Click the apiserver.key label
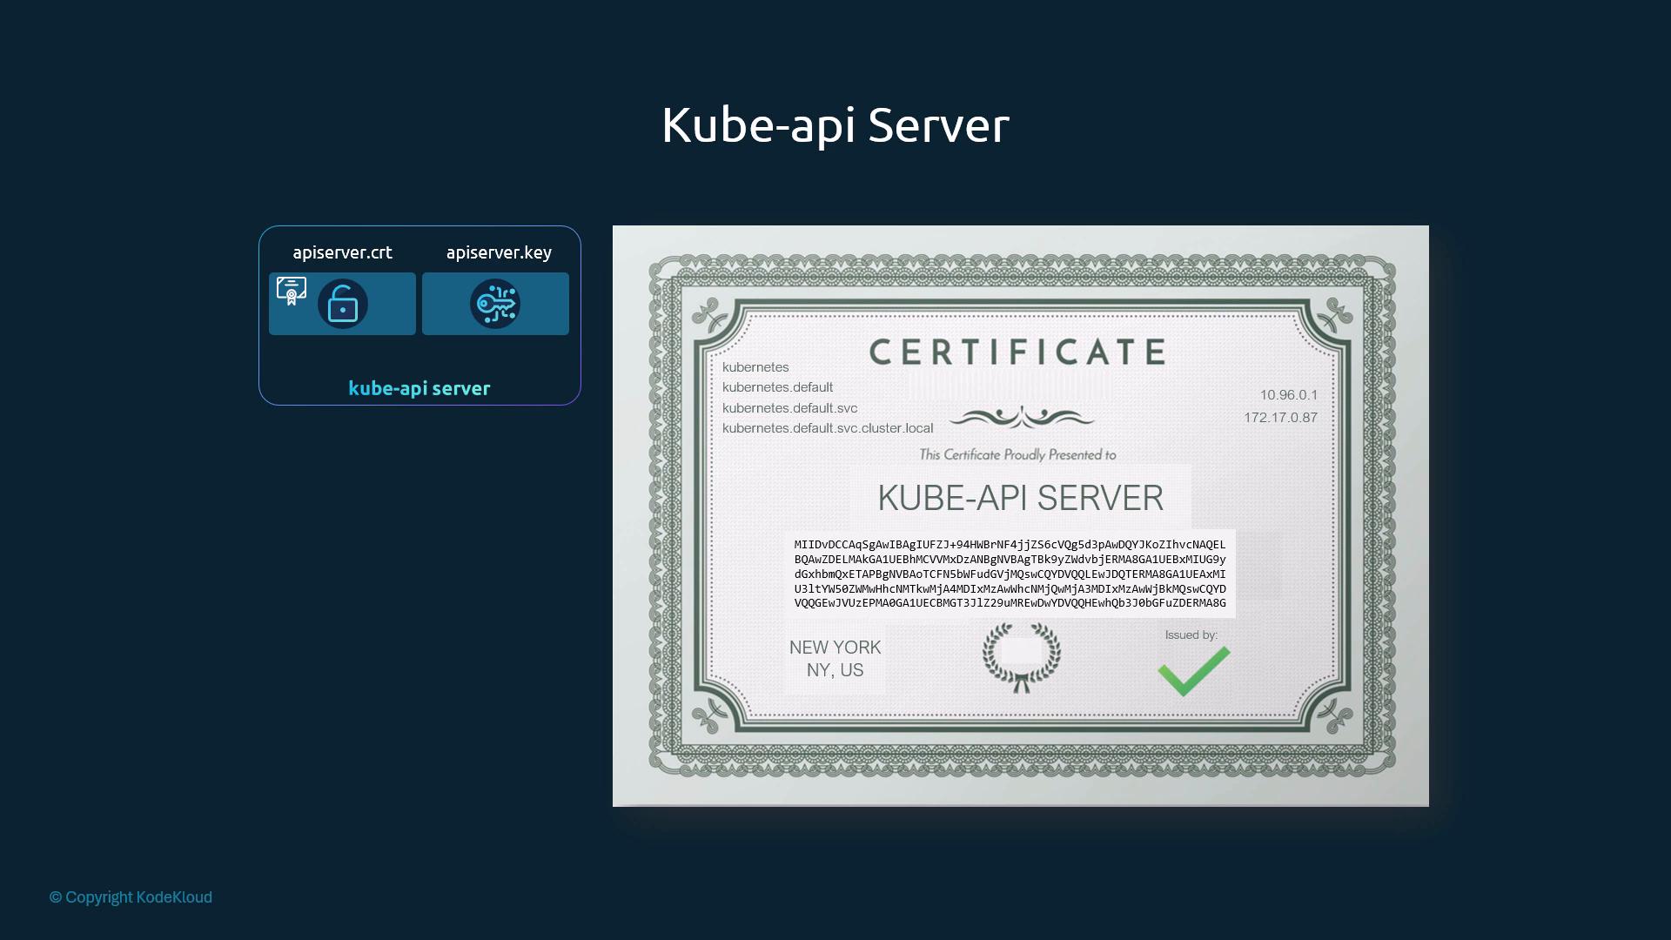Viewport: 1671px width, 940px height. [499, 252]
